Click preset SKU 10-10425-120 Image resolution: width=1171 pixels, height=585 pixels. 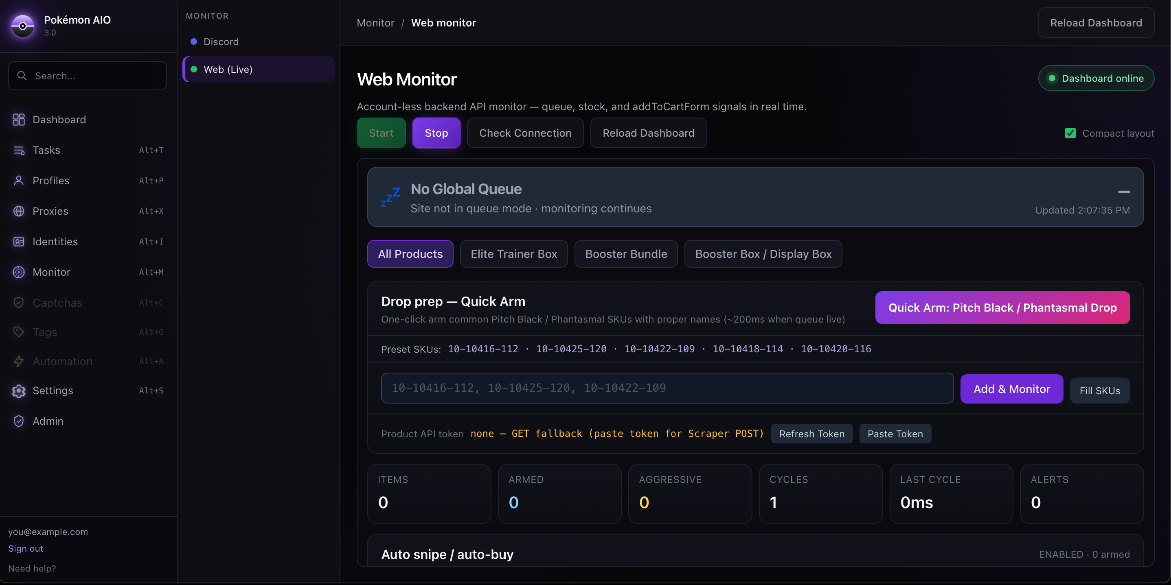click(x=571, y=349)
